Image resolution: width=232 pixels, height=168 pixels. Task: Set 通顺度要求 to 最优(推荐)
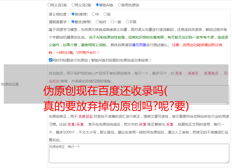pyautogui.click(x=73, y=22)
